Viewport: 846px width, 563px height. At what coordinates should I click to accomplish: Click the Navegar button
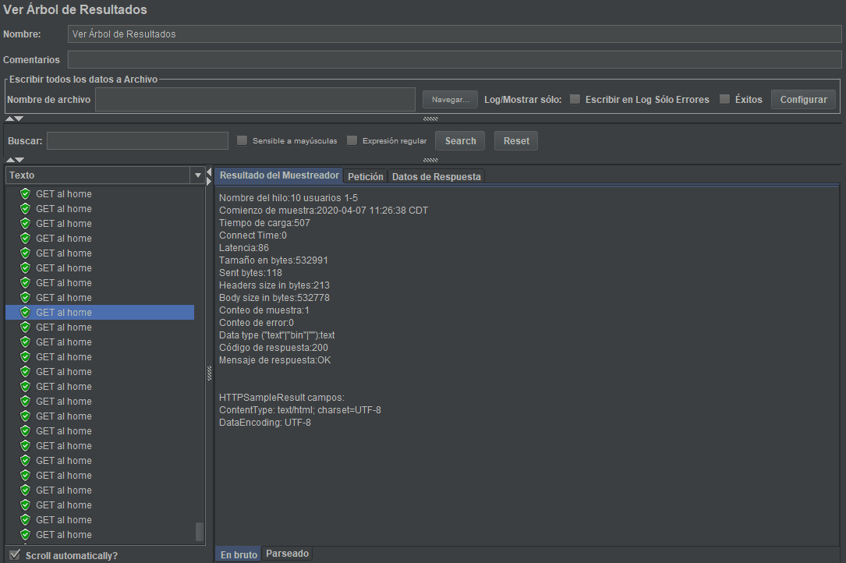(x=449, y=99)
